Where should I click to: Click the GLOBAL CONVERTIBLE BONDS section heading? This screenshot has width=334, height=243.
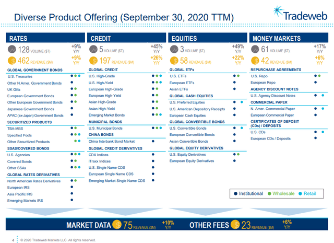pos(197,122)
